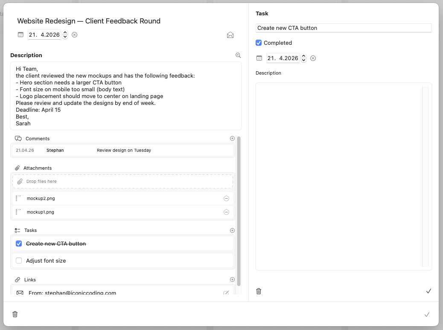Select the Stephan comment row
Image resolution: width=443 pixels, height=330 pixels.
point(122,151)
